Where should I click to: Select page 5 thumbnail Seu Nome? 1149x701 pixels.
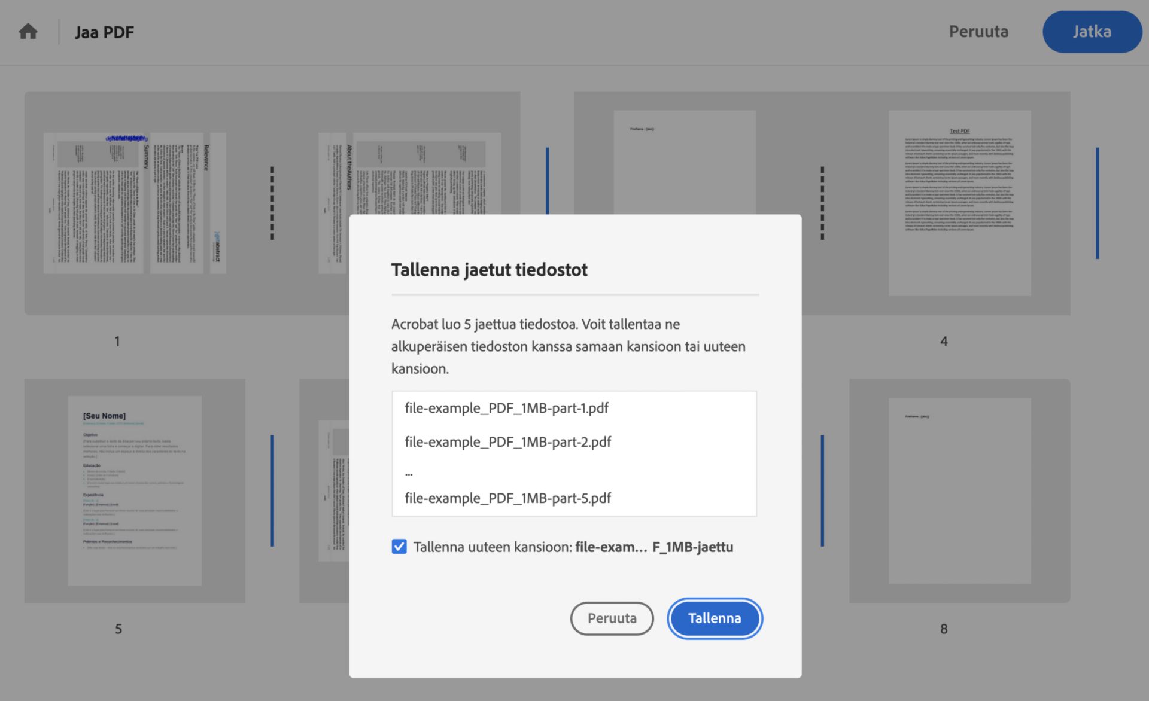point(135,490)
